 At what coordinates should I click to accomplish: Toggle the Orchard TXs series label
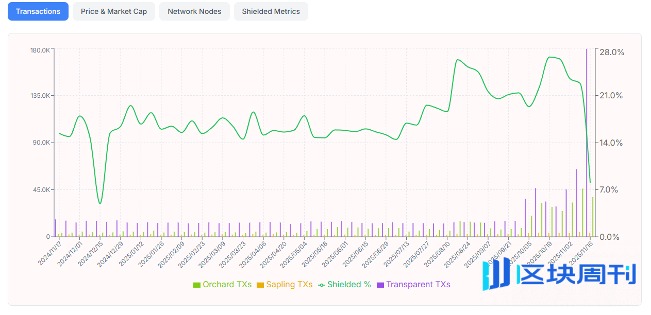[227, 285]
